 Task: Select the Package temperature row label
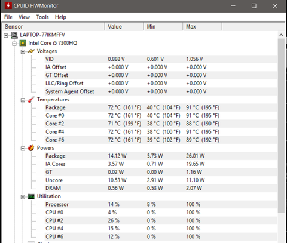pos(56,107)
